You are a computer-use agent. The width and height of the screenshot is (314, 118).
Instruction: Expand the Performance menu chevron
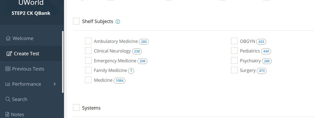(55, 84)
